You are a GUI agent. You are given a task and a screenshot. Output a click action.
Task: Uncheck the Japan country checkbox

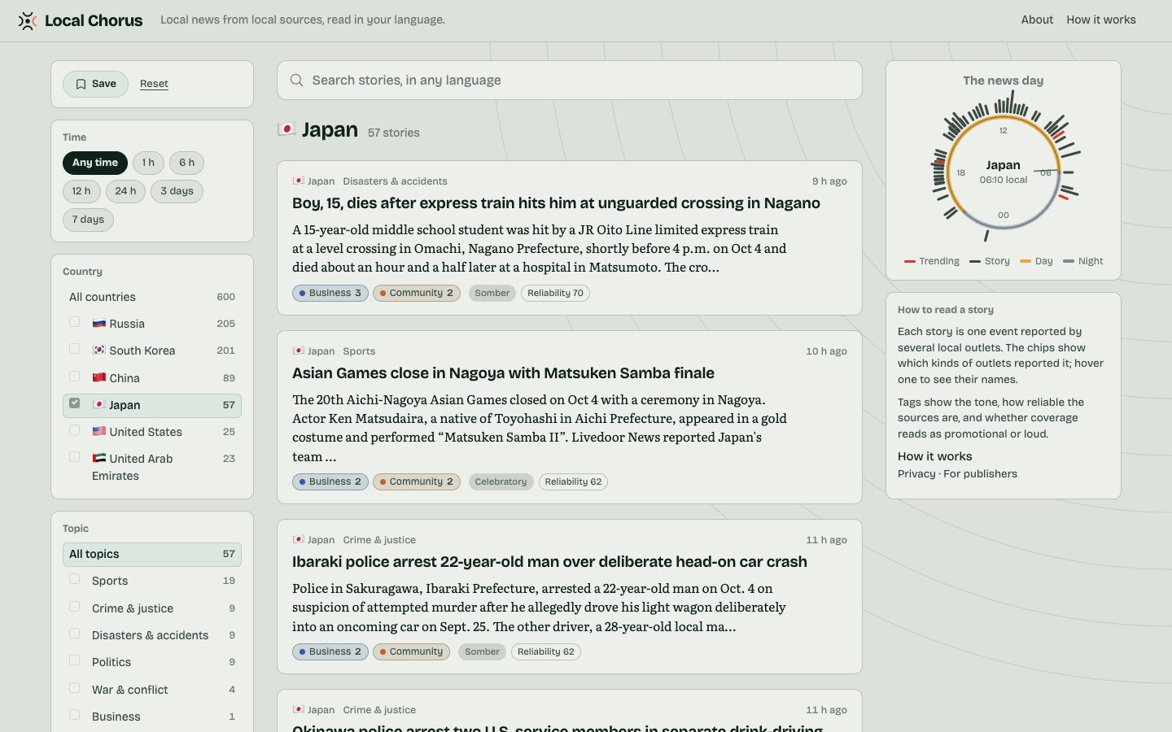pyautogui.click(x=75, y=403)
